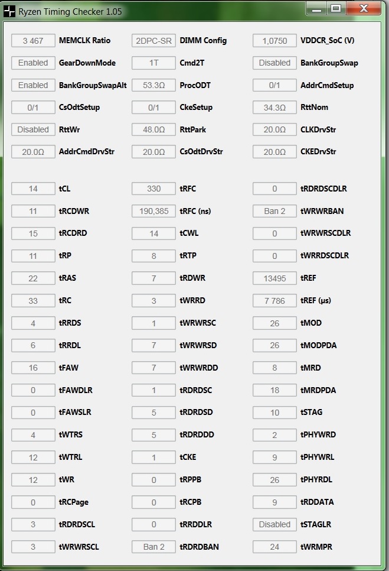Viewport: 389px width, 571px height.
Task: Maximize the Ryzen Timing Checker window
Action: pos(336,8)
